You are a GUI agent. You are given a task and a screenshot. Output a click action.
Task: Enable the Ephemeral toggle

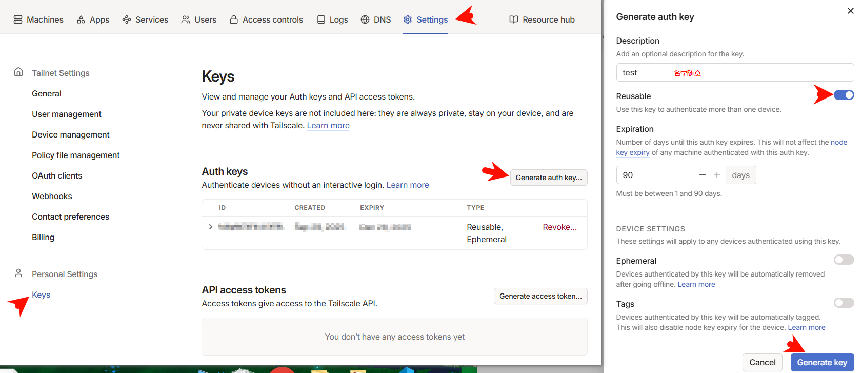point(844,260)
